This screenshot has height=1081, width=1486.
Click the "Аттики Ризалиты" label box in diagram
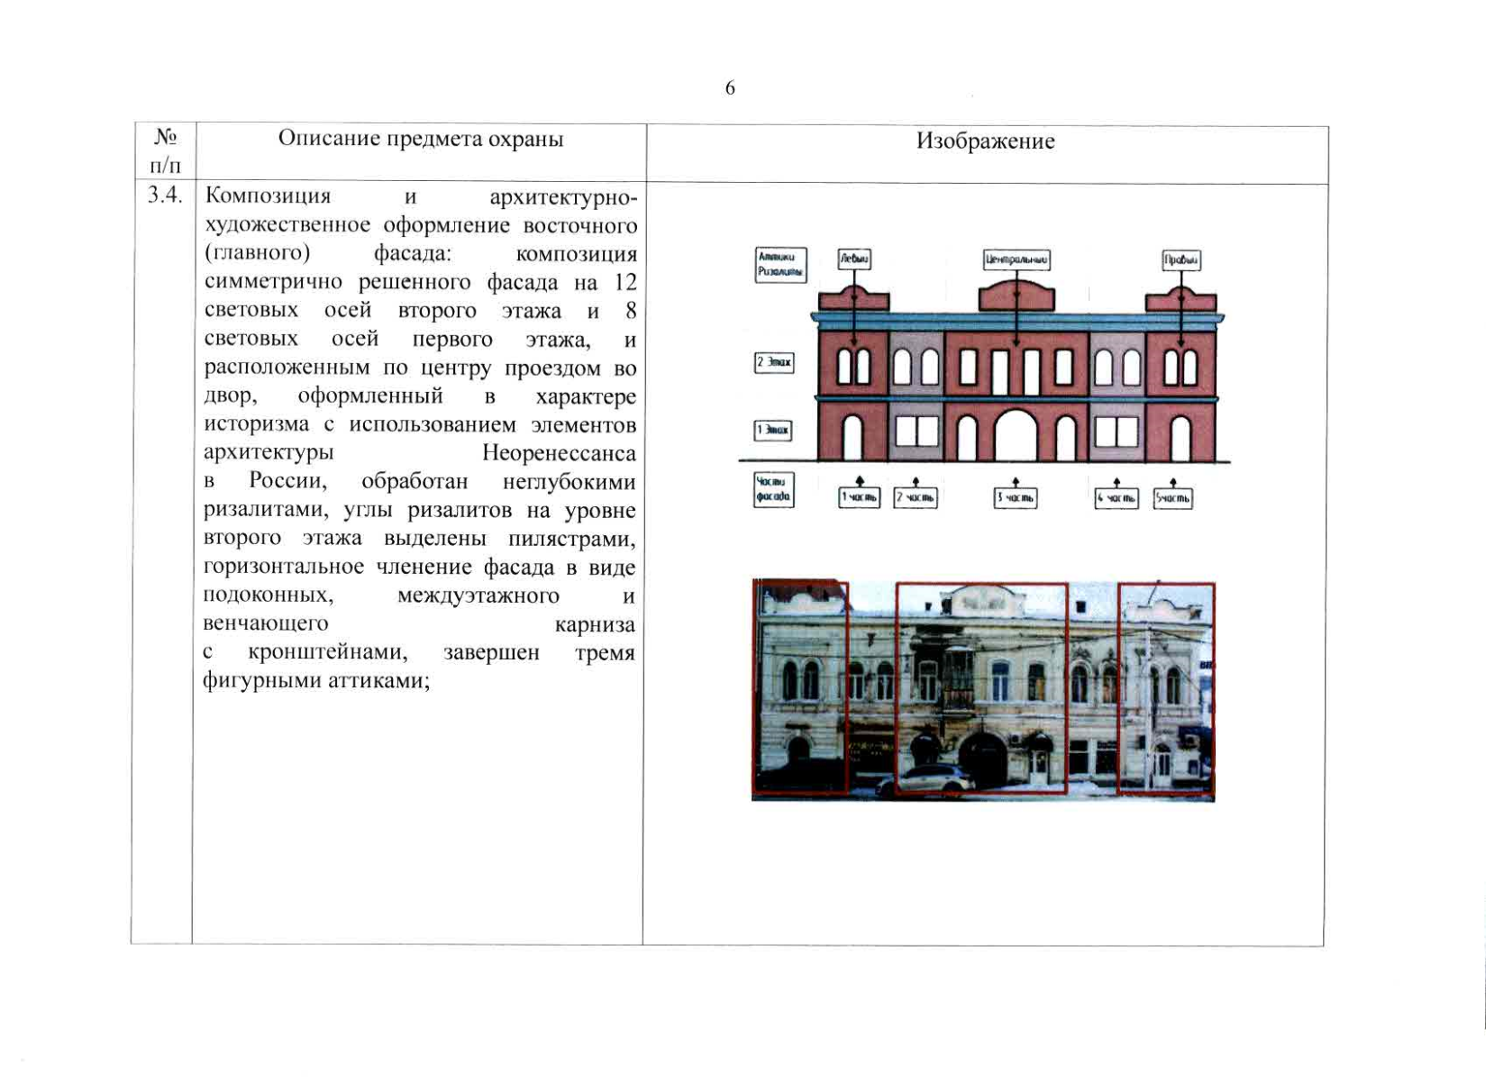pyautogui.click(x=780, y=265)
